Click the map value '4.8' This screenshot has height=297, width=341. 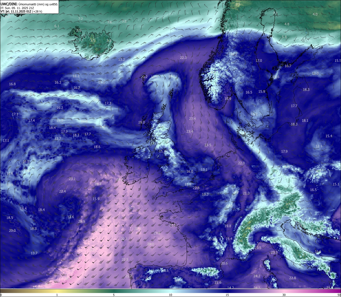(287, 24)
